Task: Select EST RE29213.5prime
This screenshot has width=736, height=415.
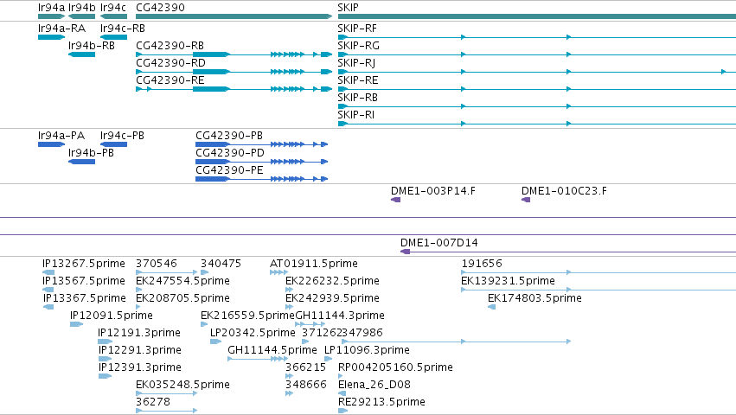Action: (x=381, y=403)
